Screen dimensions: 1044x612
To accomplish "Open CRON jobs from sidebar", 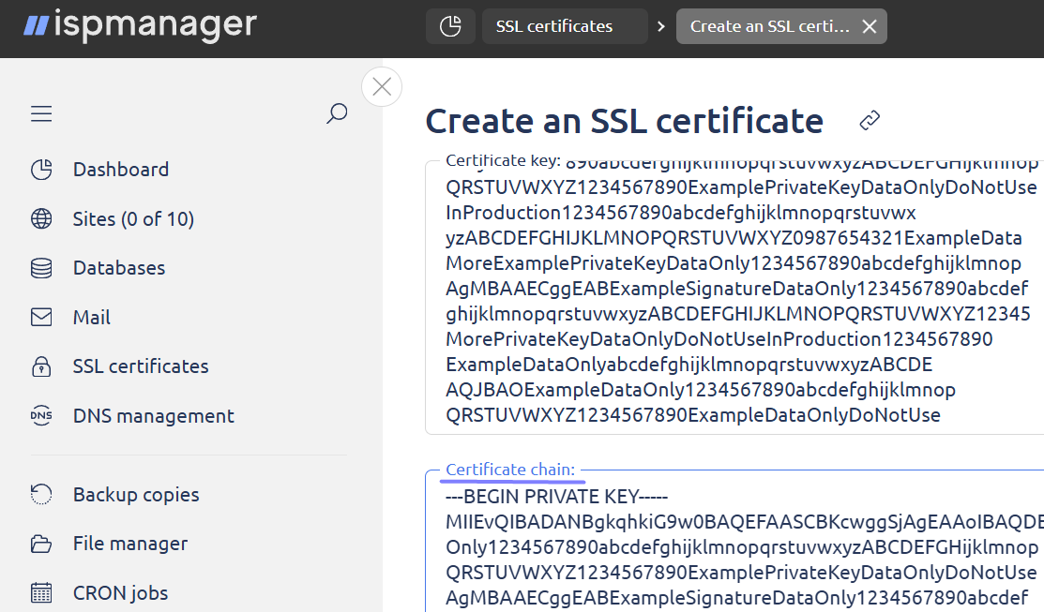I will pos(120,592).
